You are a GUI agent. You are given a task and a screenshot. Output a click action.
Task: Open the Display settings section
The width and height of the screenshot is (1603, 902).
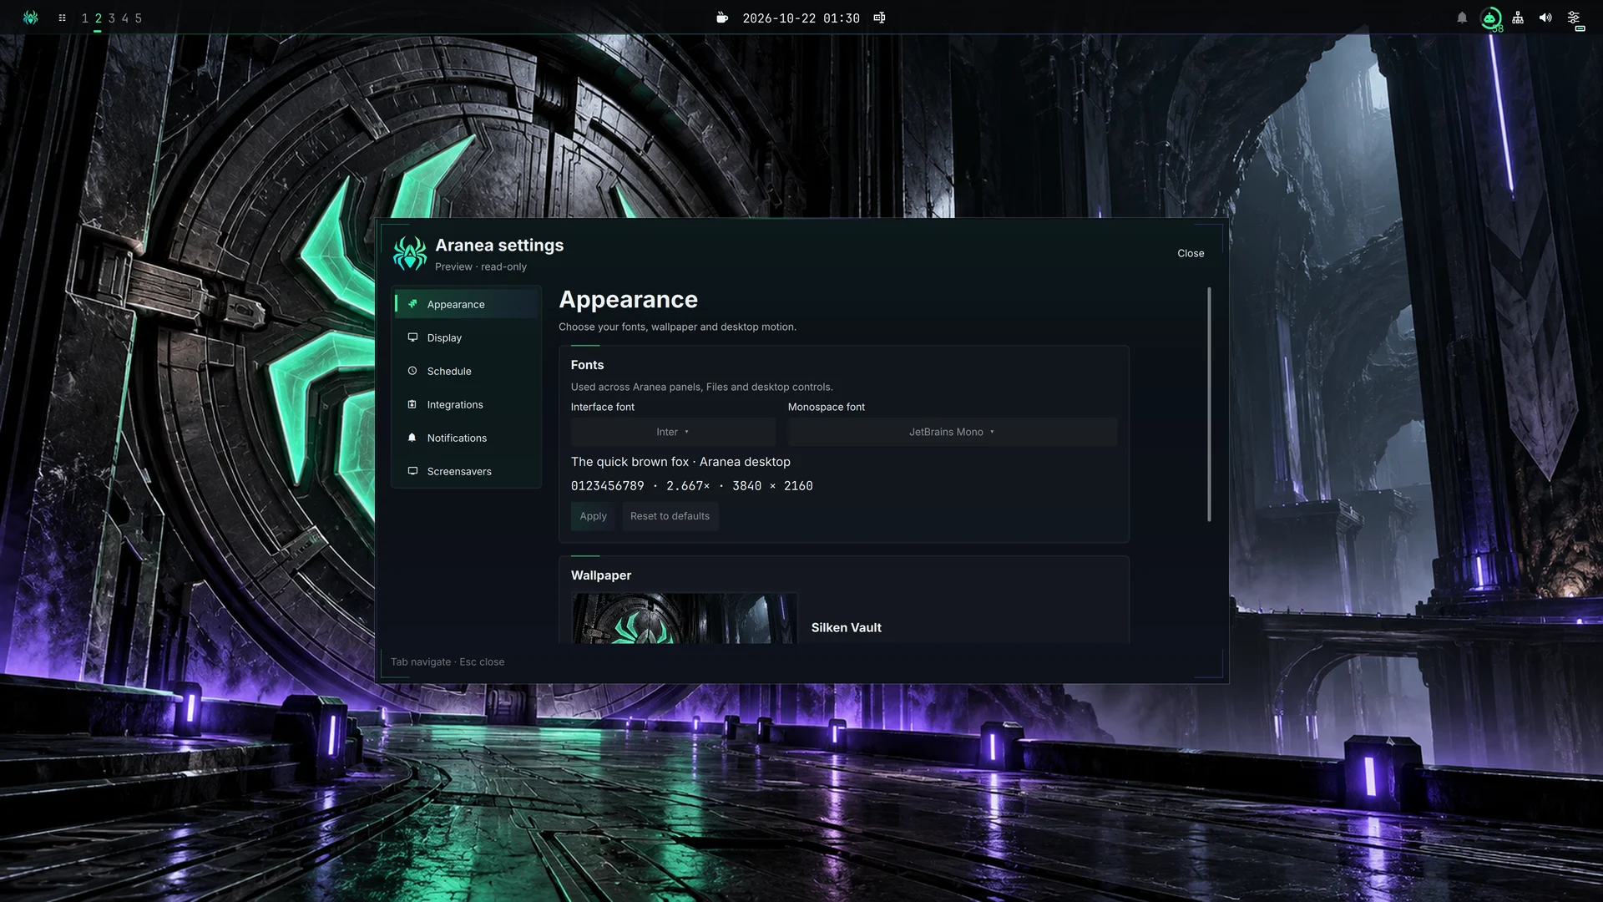[x=467, y=337]
